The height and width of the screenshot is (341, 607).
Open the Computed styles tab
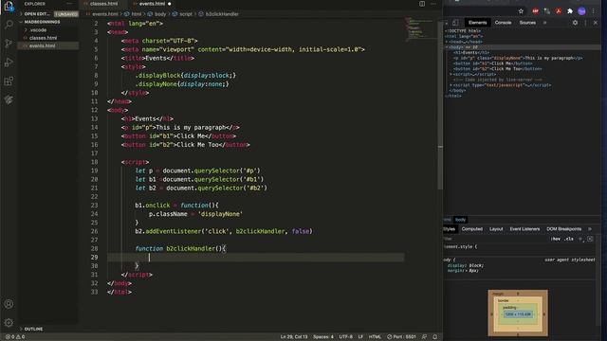(x=472, y=229)
